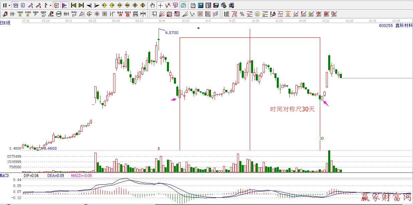Screen dimensions: 413x205
Task: Open the 日 period dropdown arrow
Action: pyautogui.click(x=9, y=5)
